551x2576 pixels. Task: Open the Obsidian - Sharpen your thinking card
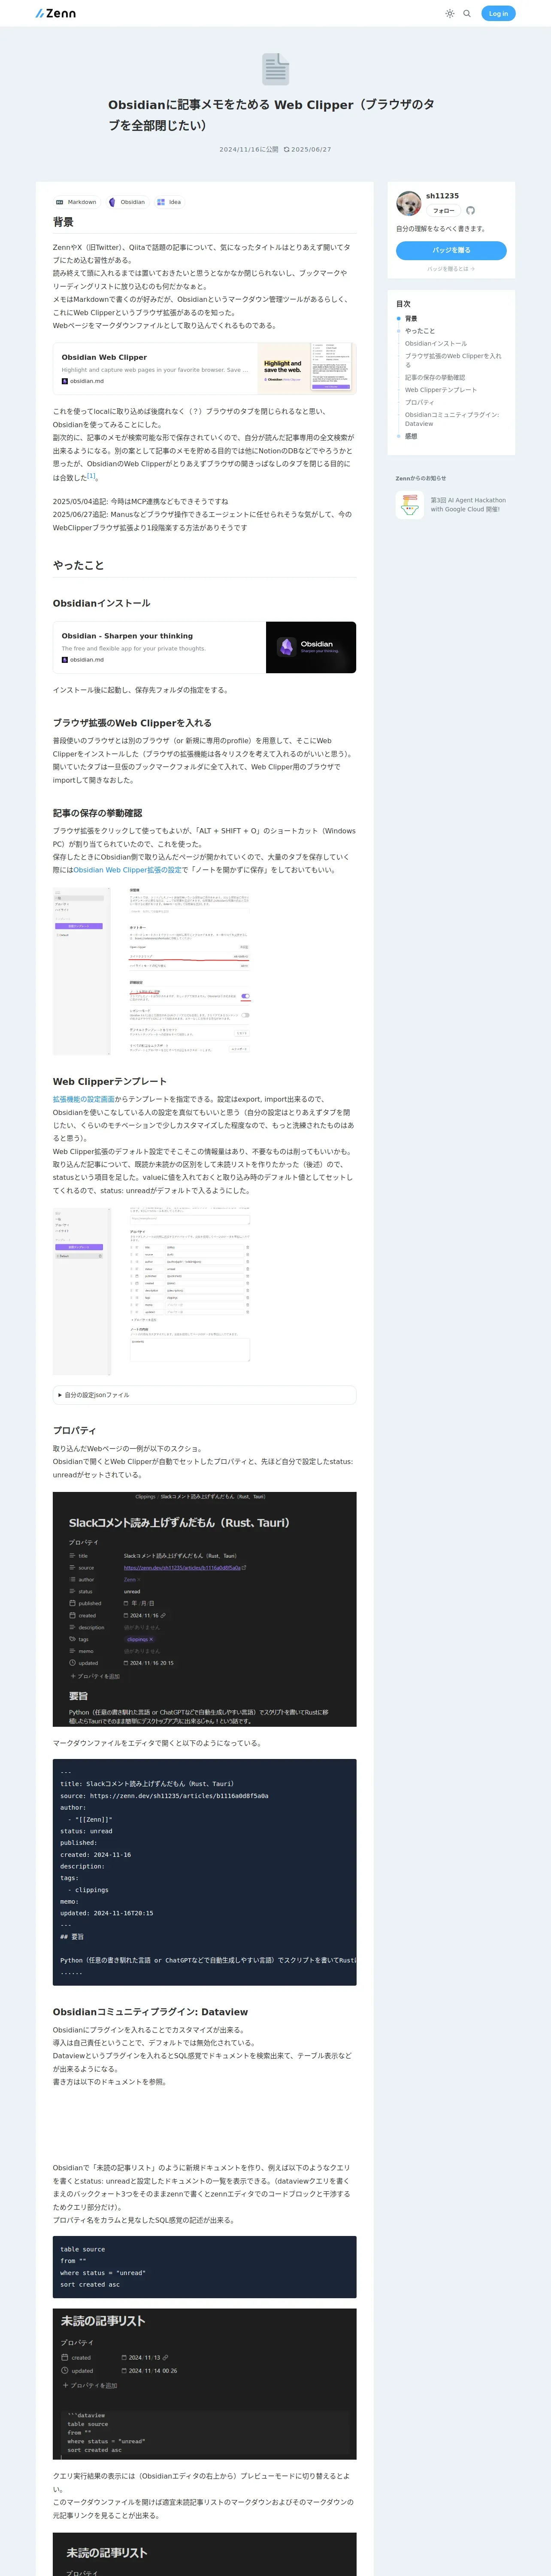204,647
